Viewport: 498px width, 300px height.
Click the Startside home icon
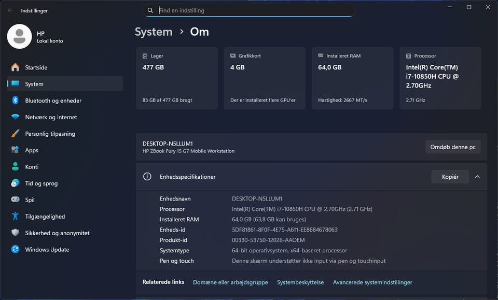(15, 67)
